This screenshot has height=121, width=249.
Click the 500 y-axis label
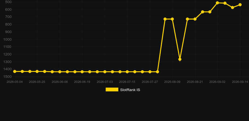pyautogui.click(x=8, y=2)
